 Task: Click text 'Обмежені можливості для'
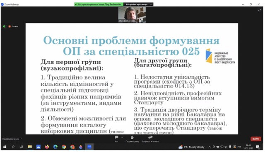(87, 118)
